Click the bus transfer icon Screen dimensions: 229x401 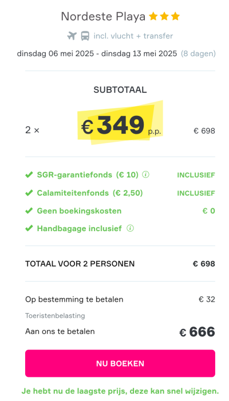[85, 36]
